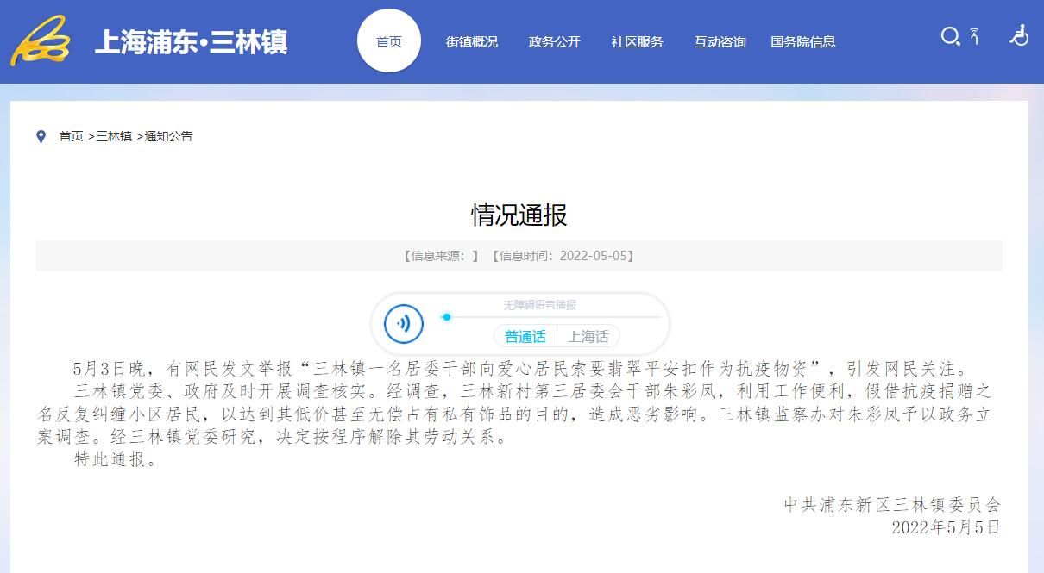Select 普通话 voice option

525,337
